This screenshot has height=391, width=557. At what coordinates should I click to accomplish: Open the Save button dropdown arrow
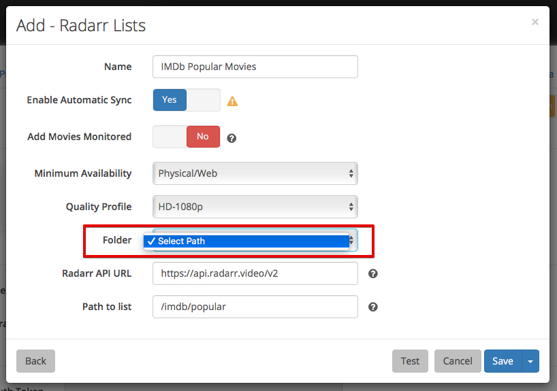(x=530, y=361)
